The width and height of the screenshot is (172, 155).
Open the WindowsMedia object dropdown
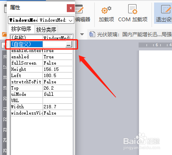[x=71, y=20]
